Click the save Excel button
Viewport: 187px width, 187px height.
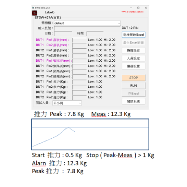(x=133, y=93)
